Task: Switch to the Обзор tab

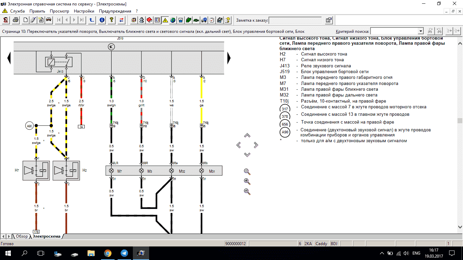Action: 22,236
